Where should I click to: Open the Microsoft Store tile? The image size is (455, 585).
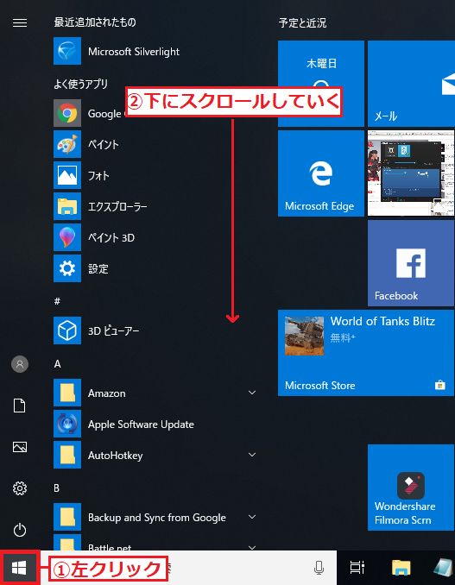coord(366,353)
